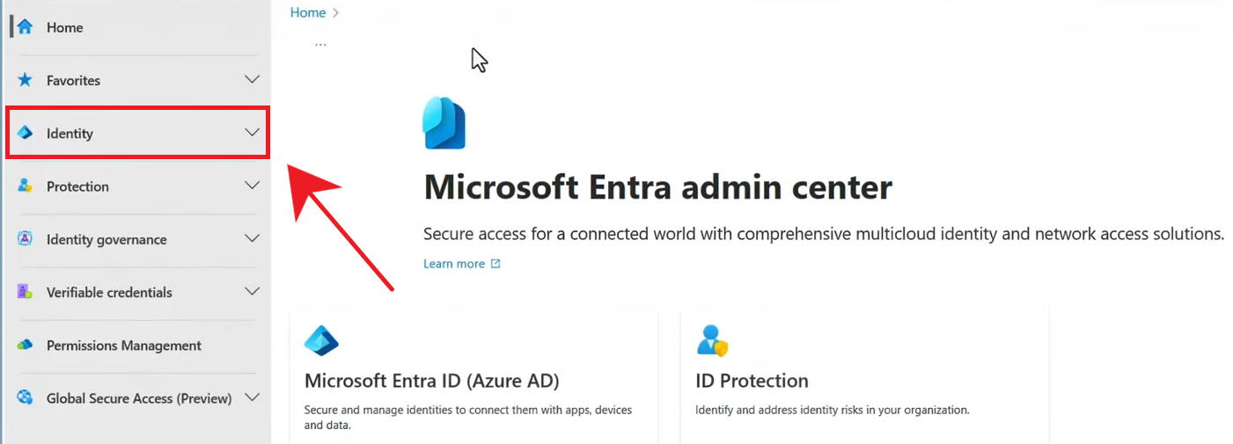Click the Microsoft Entra ID card icon
The height and width of the screenshot is (444, 1233).
click(x=321, y=340)
